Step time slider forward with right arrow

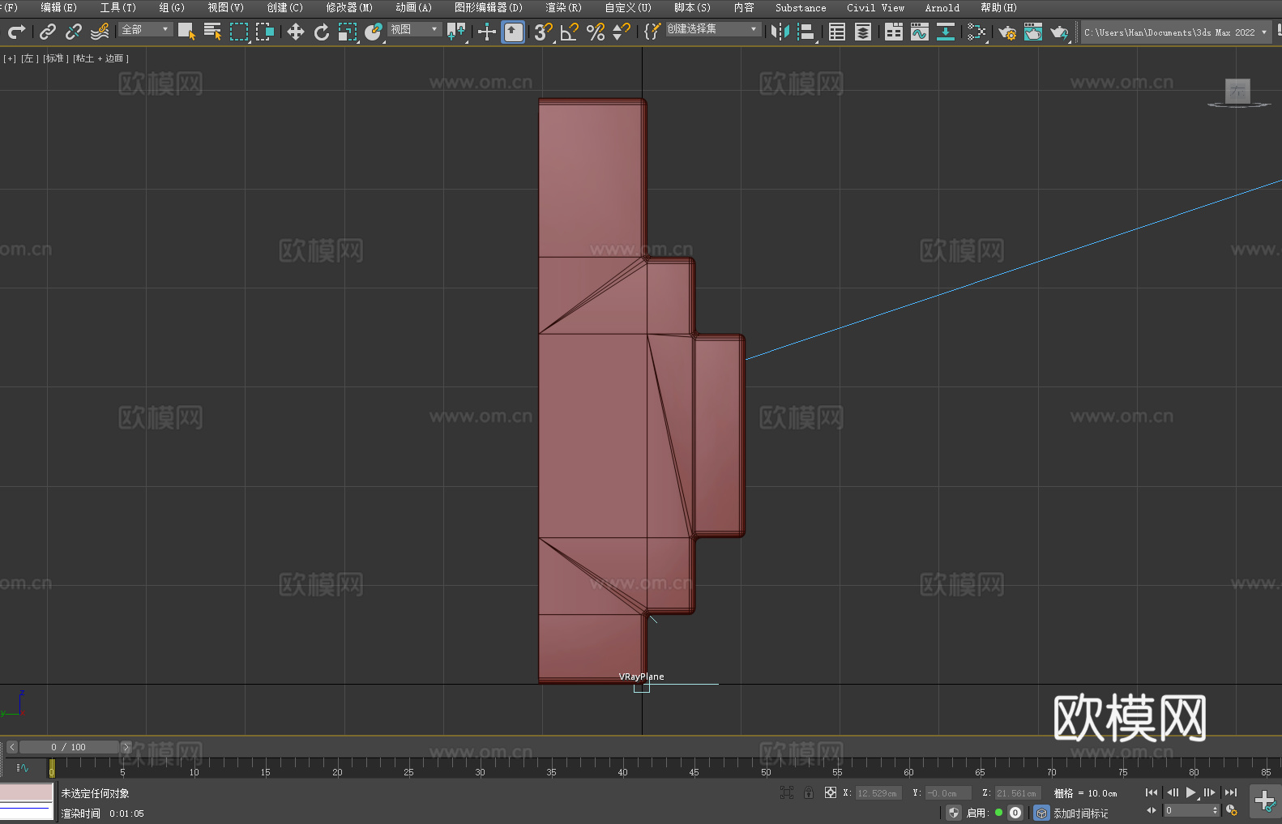pyautogui.click(x=126, y=747)
